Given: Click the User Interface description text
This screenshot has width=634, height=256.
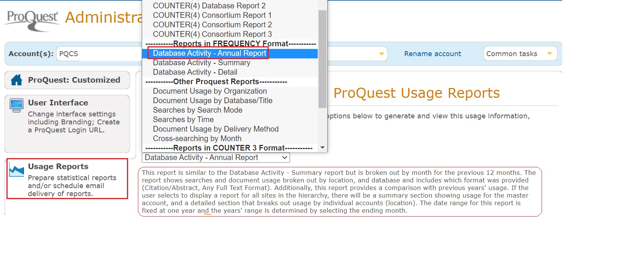Looking at the screenshot, I should 74,122.
